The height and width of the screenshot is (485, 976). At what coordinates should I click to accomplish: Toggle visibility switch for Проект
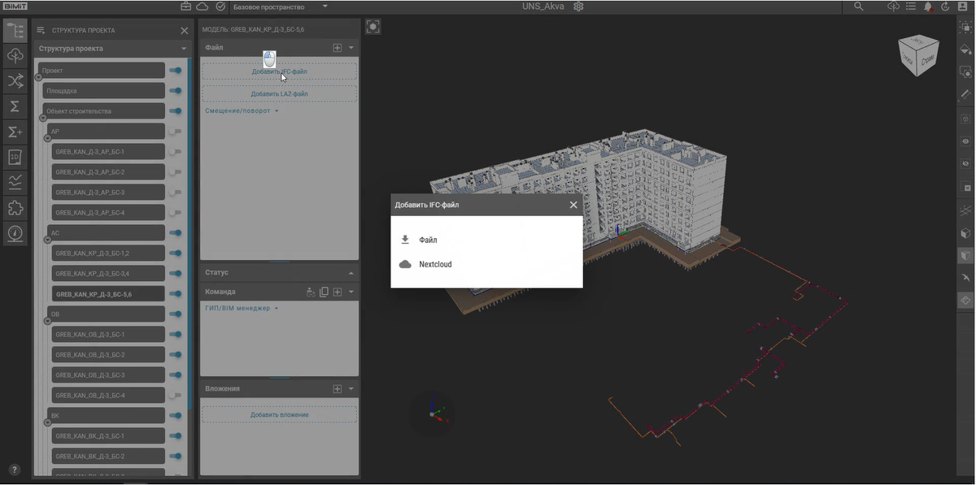tap(175, 71)
